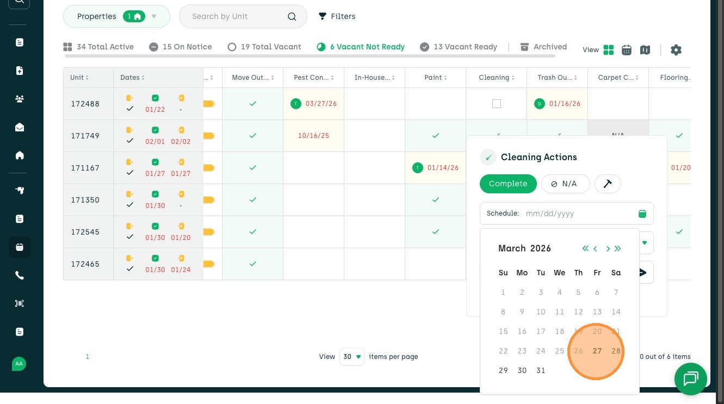Image resolution: width=724 pixels, height=404 pixels.
Task: Open the table settings gear
Action: pyautogui.click(x=676, y=50)
